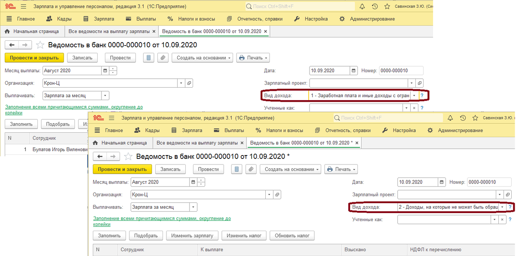This screenshot has width=516, height=256.
Task: Open Зарплатный проект record in front window
Action: click(x=508, y=195)
